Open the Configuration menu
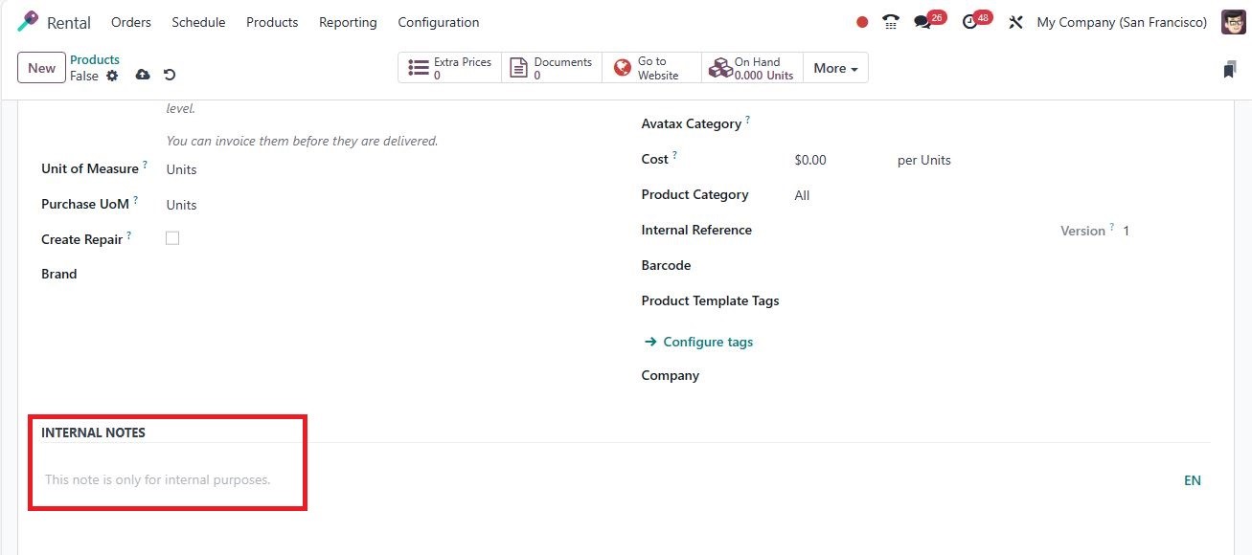Screen dimensions: 1252x555 point(439,22)
